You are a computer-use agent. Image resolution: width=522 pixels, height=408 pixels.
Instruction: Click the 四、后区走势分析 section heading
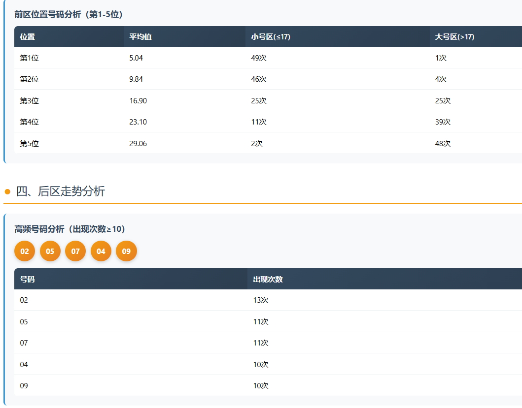[x=61, y=191]
